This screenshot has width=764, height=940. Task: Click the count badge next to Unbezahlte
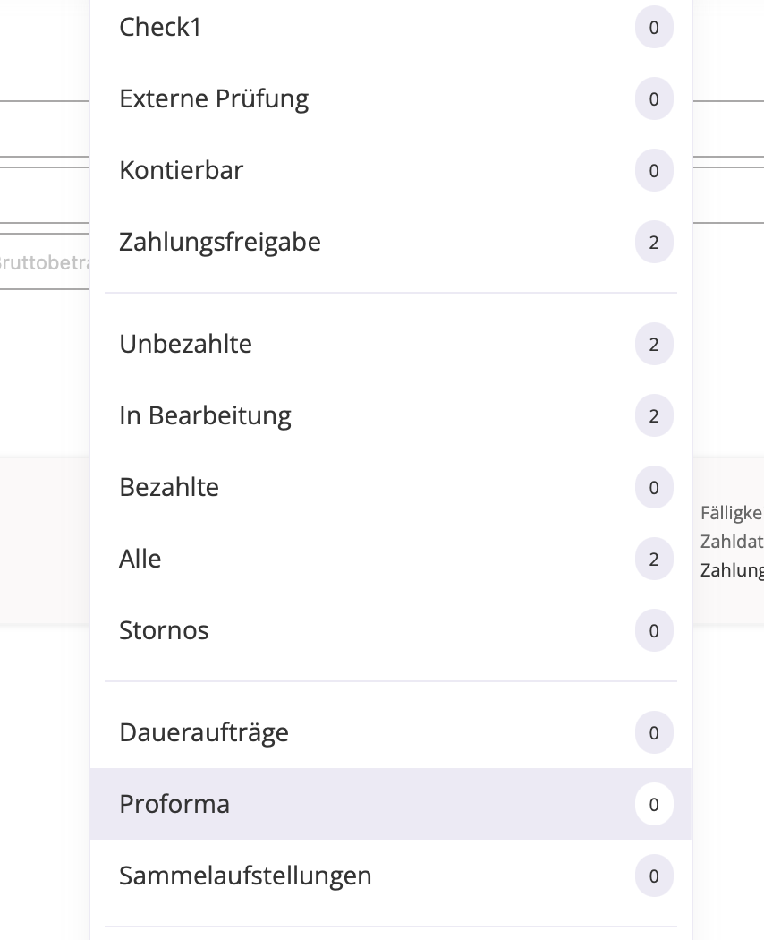[654, 345]
